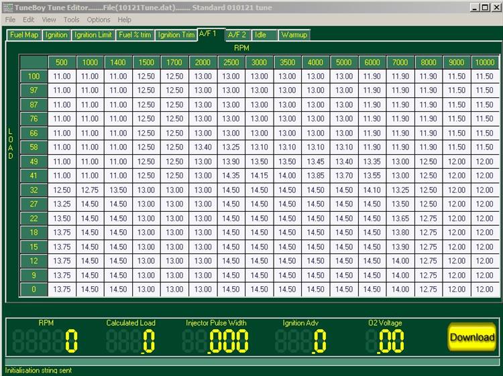The image size is (503, 376).
Task: Click the Ignition Adv readout
Action: click(x=300, y=341)
